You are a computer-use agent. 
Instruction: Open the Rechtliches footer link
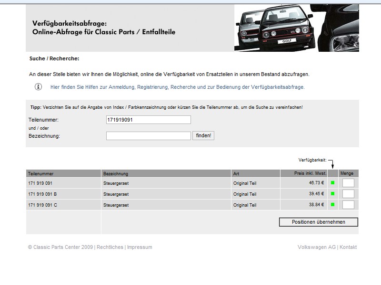tap(110, 247)
